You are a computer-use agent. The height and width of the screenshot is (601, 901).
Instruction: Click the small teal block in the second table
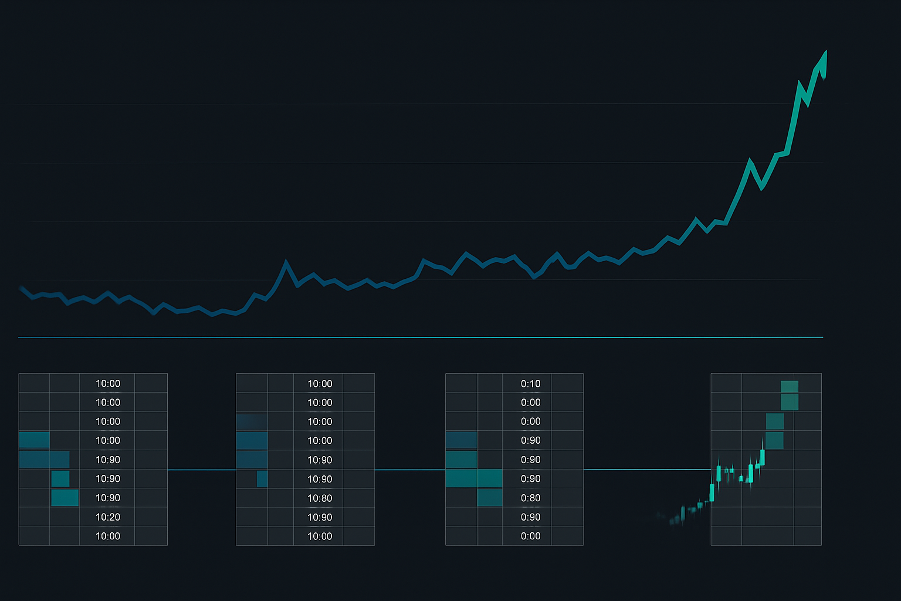(x=262, y=479)
